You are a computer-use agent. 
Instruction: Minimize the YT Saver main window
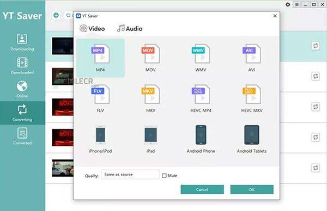305,4
